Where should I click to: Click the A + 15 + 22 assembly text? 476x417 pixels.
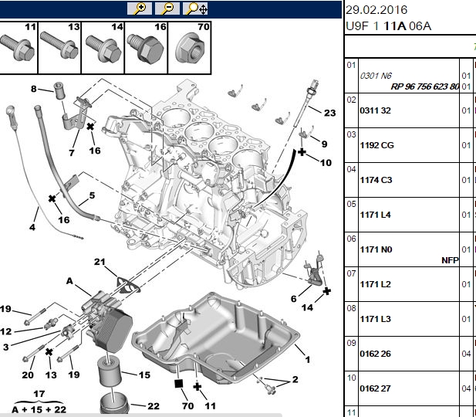tap(39, 410)
